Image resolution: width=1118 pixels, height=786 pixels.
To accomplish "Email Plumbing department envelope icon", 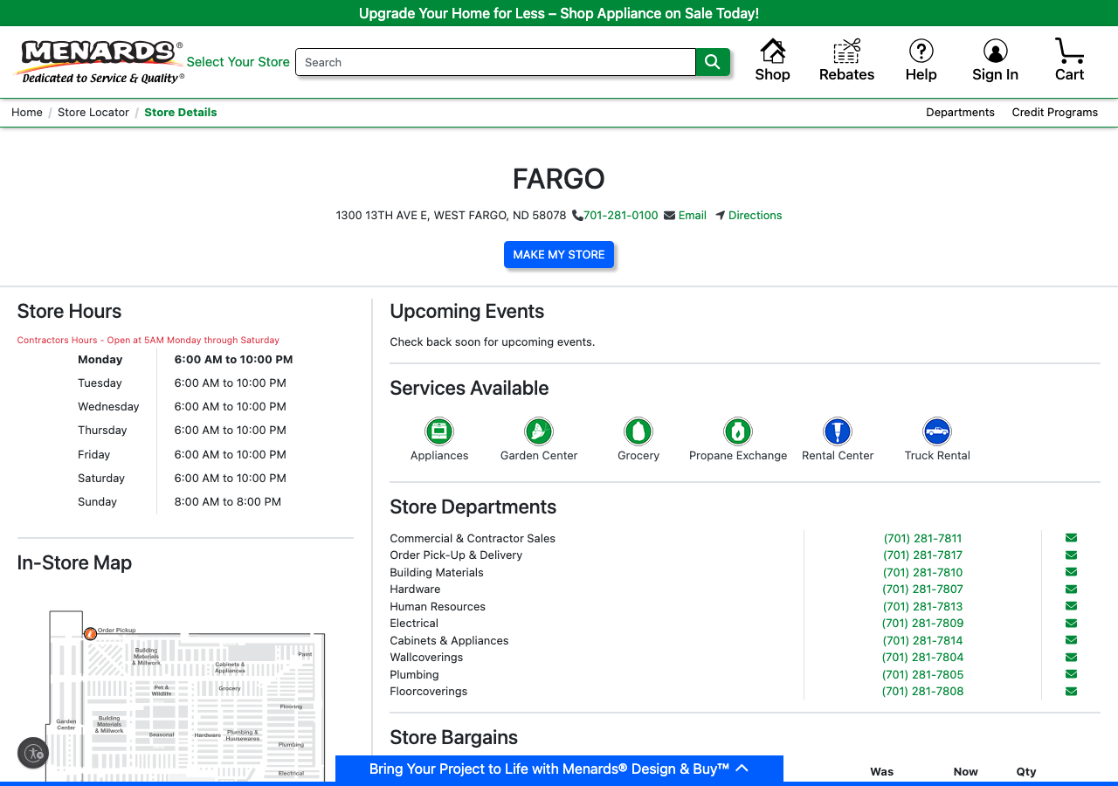I will tap(1071, 674).
